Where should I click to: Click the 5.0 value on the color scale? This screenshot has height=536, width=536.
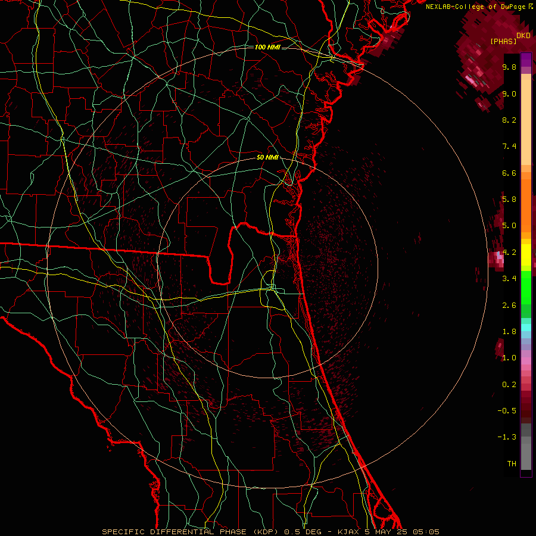point(509,226)
